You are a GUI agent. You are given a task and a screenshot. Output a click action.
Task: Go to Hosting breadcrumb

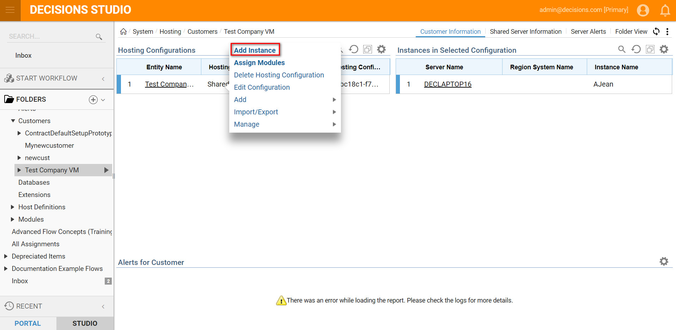170,32
